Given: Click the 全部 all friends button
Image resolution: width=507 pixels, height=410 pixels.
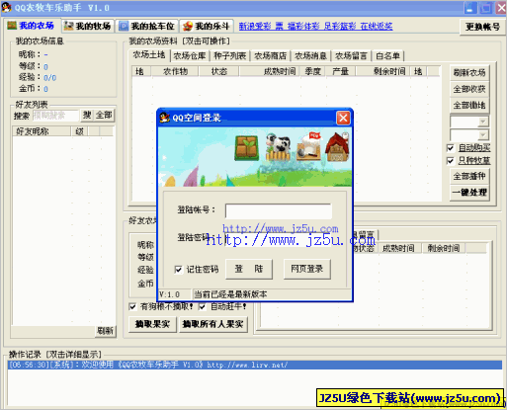Looking at the screenshot, I should (x=104, y=115).
